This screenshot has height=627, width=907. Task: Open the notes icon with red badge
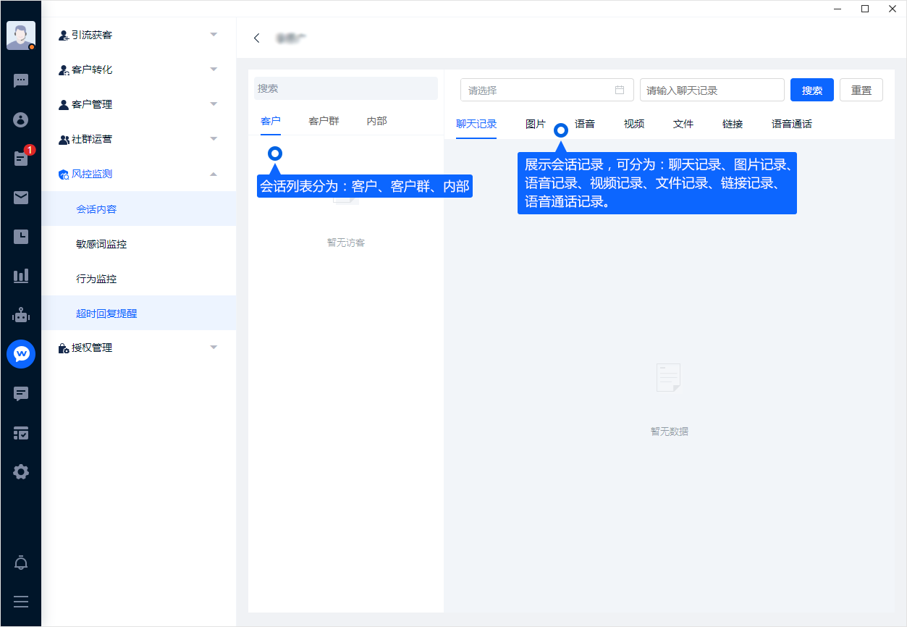pos(21,159)
